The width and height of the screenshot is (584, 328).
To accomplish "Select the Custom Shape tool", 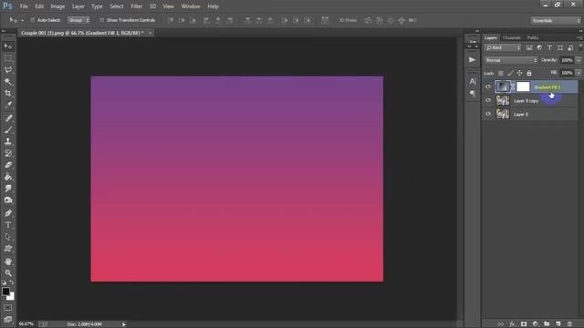I will [x=8, y=248].
